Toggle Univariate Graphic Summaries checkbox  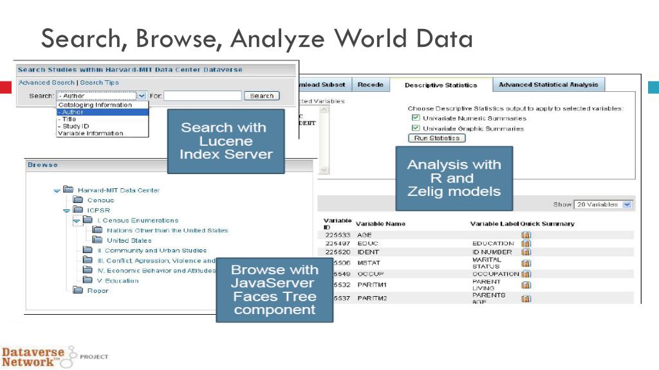tap(416, 128)
